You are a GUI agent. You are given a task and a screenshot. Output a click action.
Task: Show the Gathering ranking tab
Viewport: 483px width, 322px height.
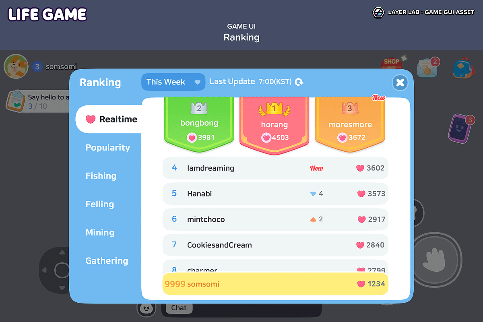[x=107, y=260]
